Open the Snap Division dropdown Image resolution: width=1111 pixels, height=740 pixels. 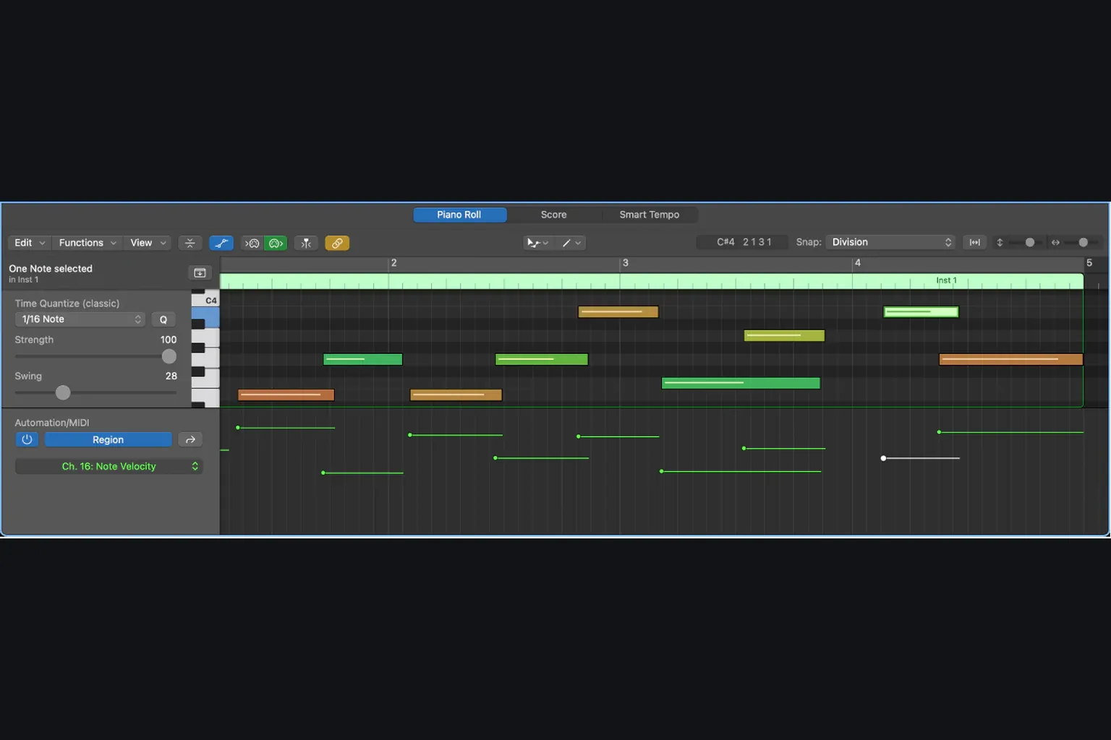890,242
